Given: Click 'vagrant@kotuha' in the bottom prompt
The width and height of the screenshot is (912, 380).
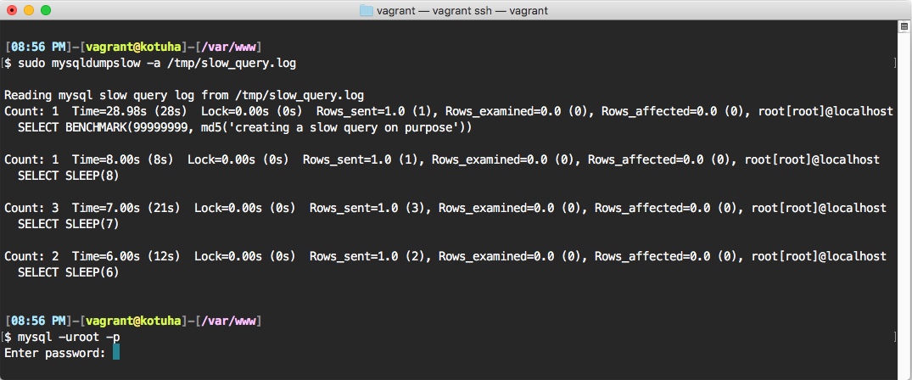Looking at the screenshot, I should 129,320.
